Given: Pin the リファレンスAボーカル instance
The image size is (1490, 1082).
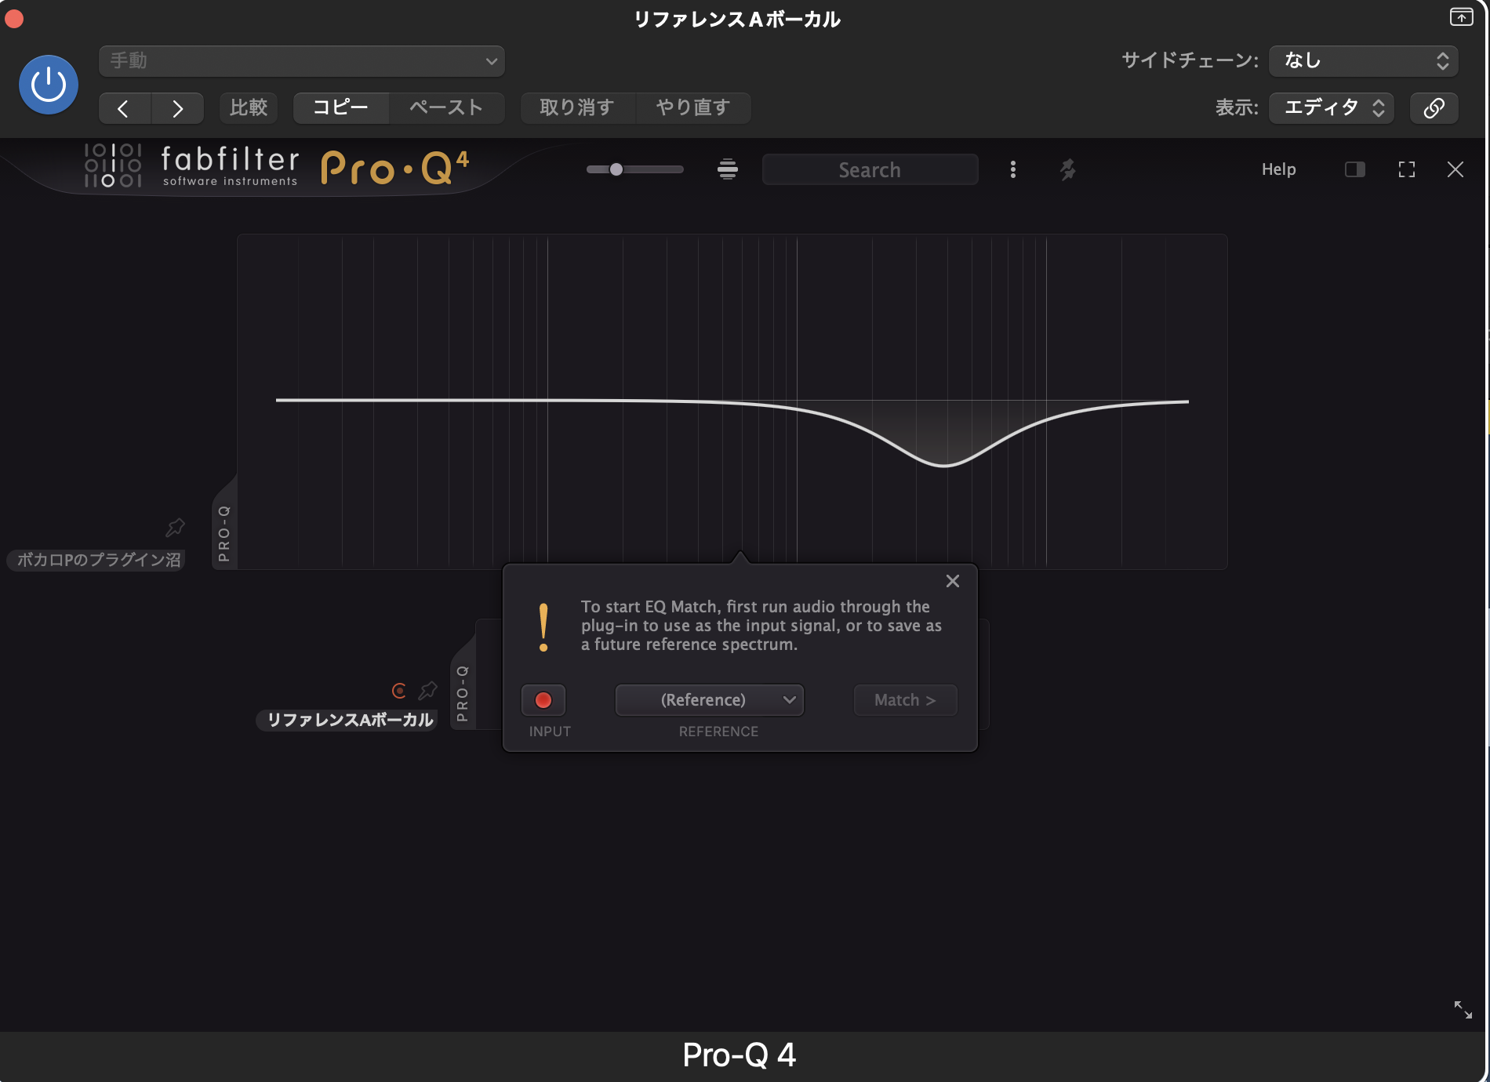Looking at the screenshot, I should coord(428,691).
